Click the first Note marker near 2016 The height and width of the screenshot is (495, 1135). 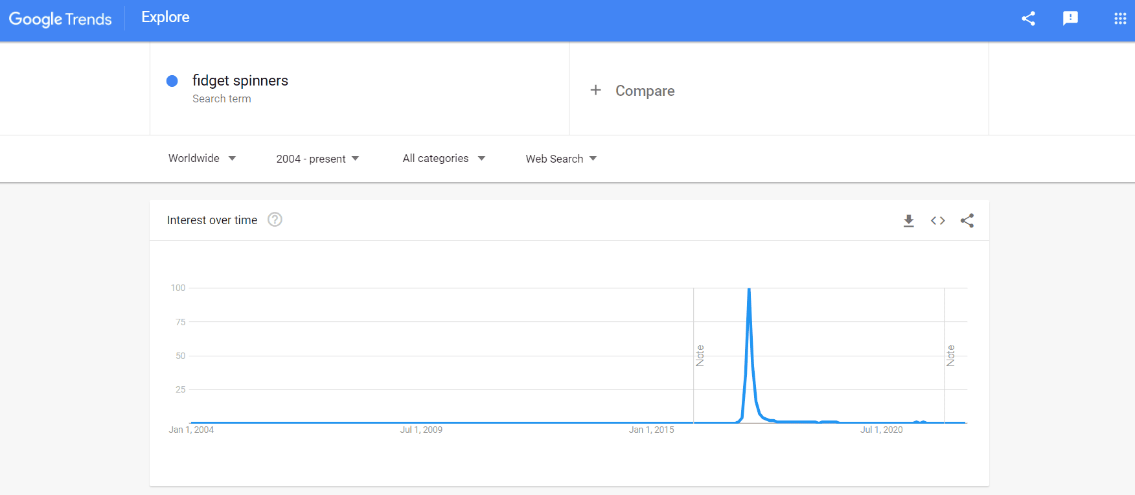[700, 356]
